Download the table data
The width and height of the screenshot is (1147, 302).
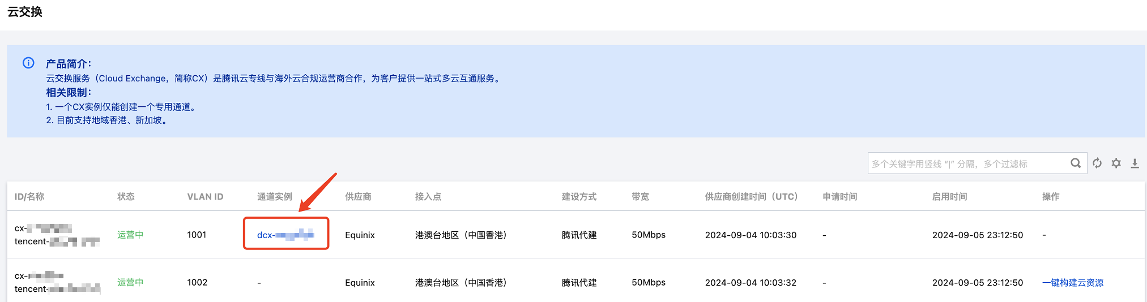point(1135,163)
